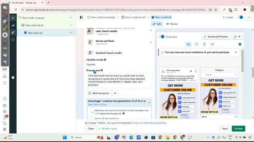Go to New Leads campaign breadcrumb
The width and height of the screenshot is (254, 142).
point(101,17)
